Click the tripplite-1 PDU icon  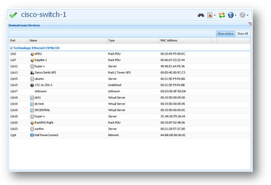point(32,60)
